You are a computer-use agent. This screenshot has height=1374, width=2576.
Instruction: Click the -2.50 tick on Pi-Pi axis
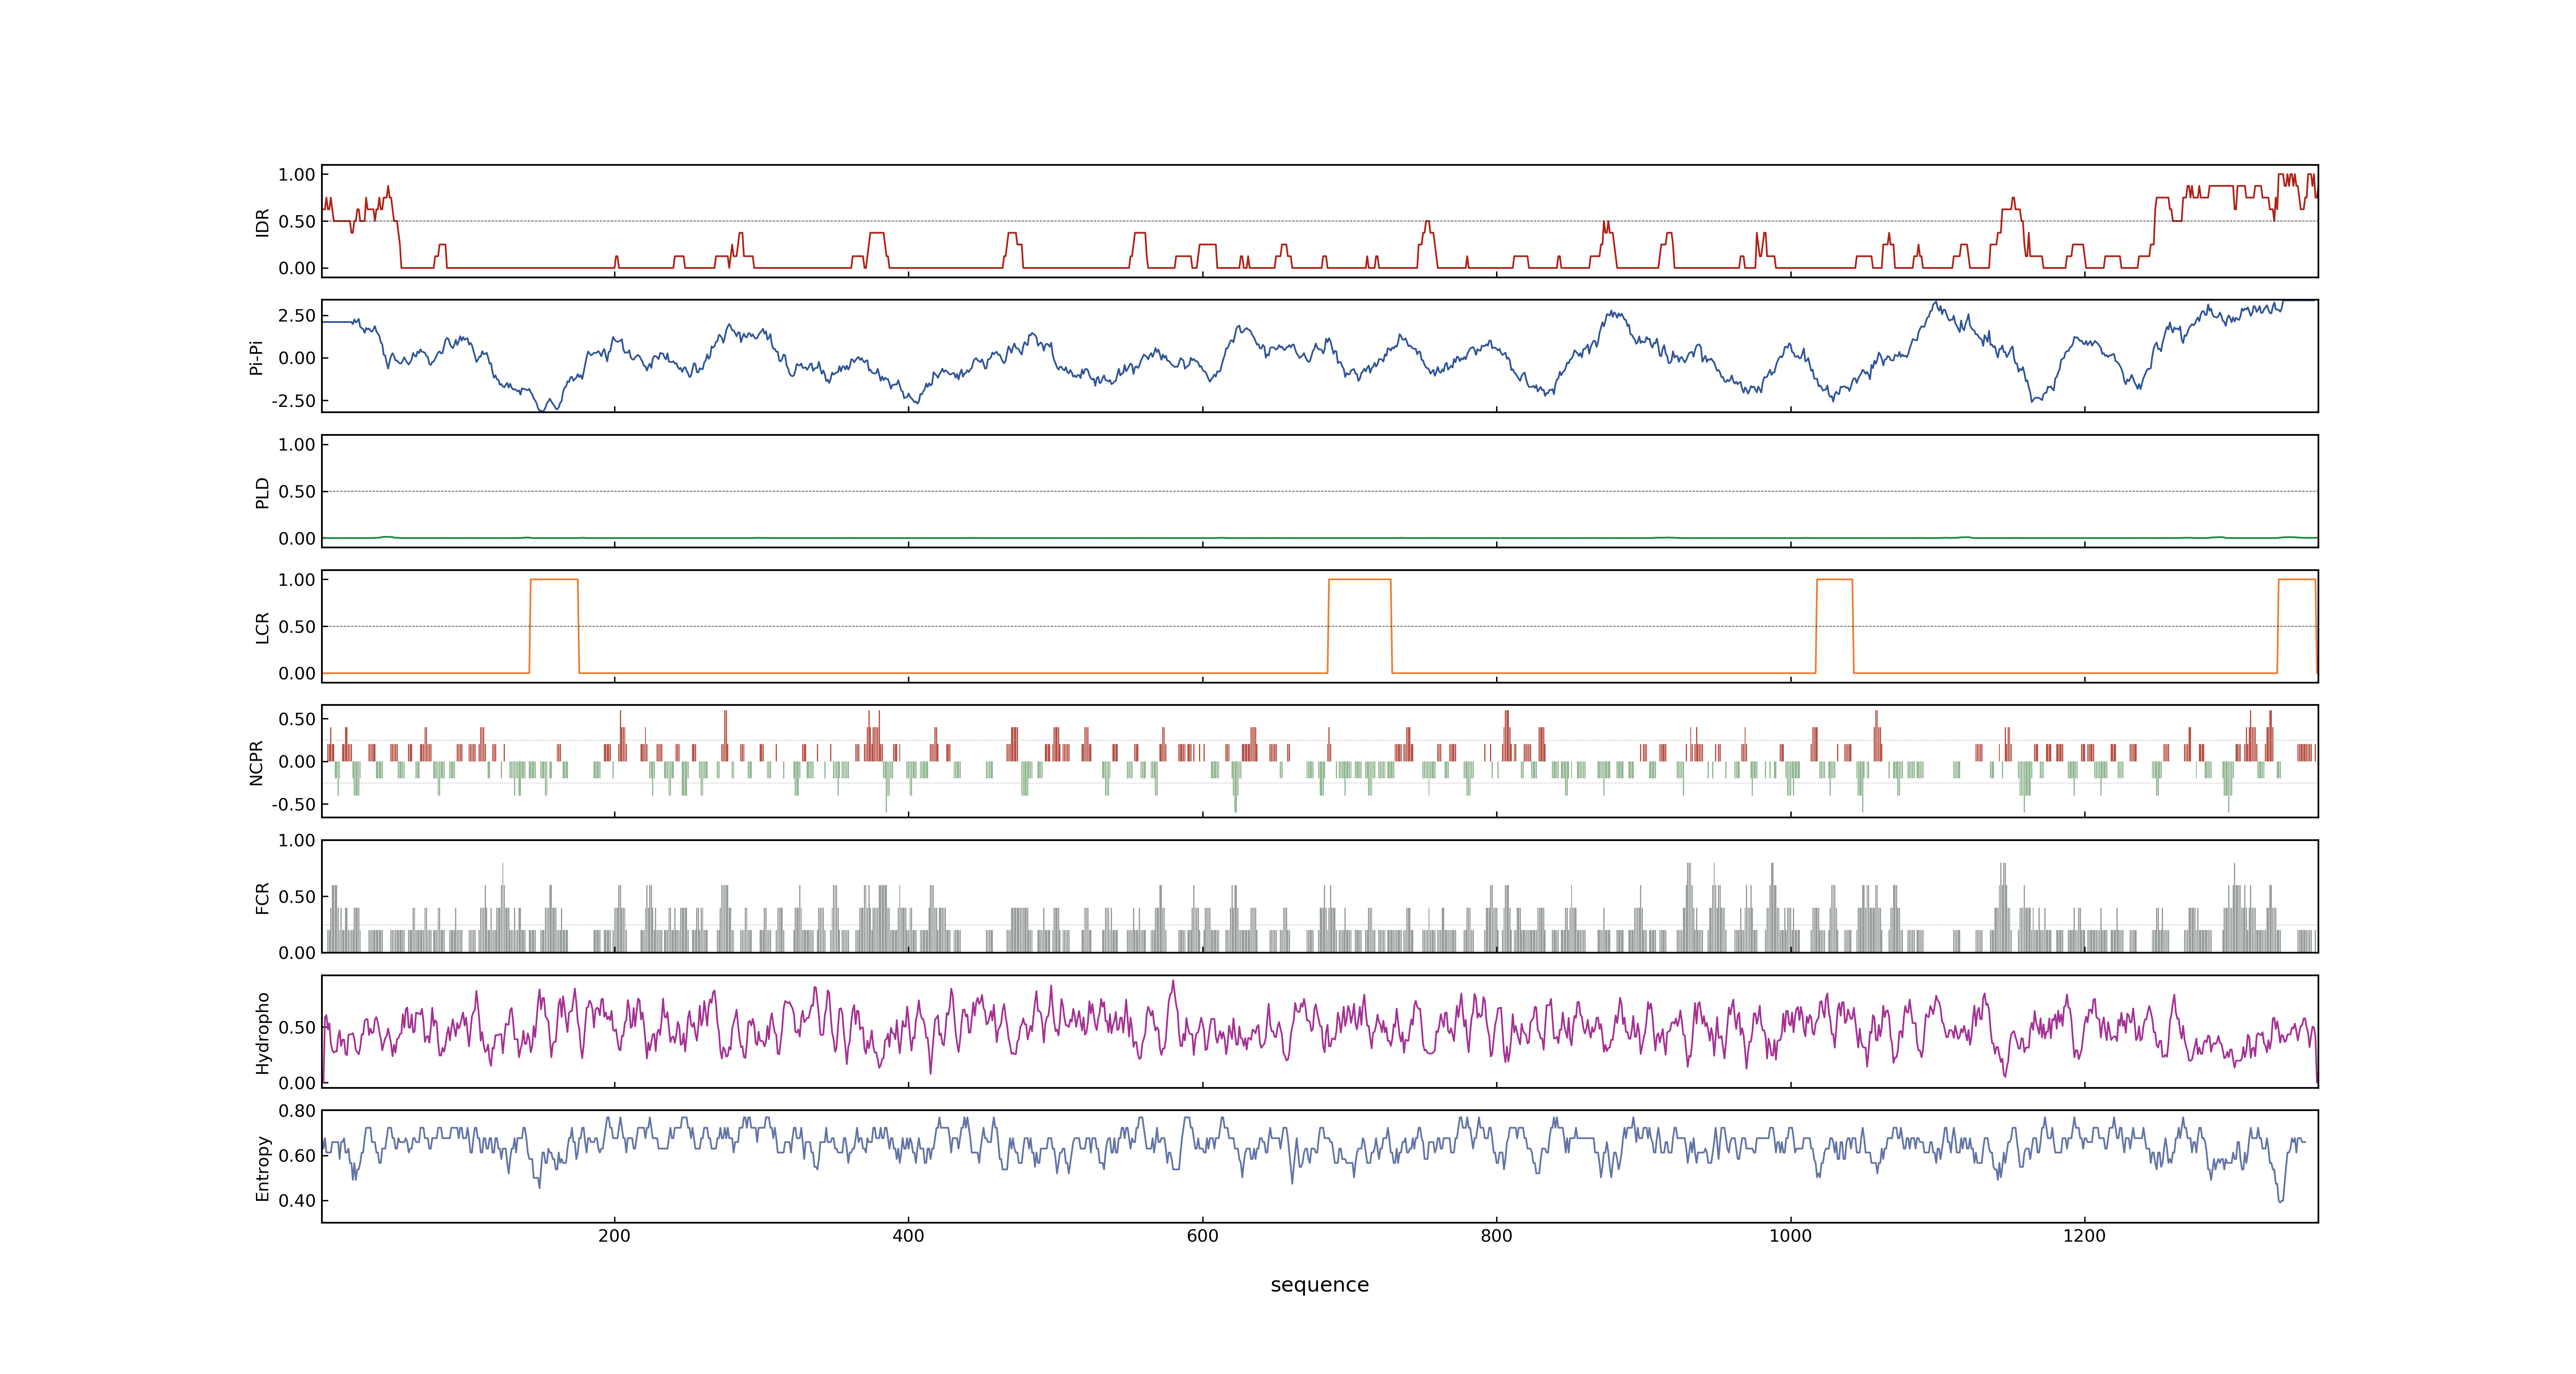[x=293, y=401]
